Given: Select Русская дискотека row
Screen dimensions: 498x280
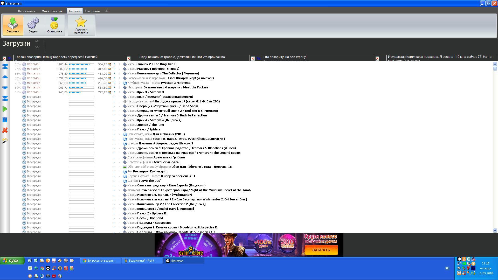Looking at the screenshot, I should tap(176, 83).
